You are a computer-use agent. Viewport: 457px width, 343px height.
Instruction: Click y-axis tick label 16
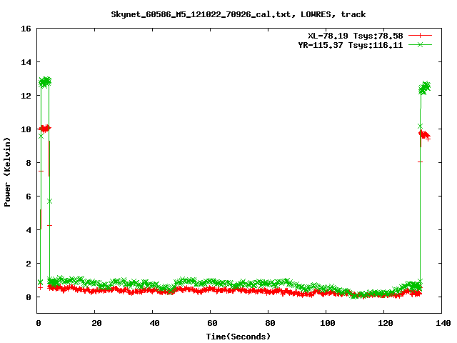tap(26, 29)
